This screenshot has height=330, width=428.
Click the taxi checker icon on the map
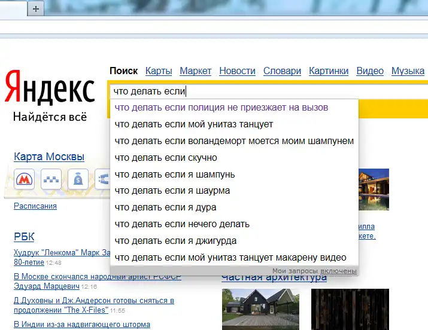click(x=51, y=179)
